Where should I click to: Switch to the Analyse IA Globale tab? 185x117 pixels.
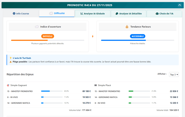[92, 13]
